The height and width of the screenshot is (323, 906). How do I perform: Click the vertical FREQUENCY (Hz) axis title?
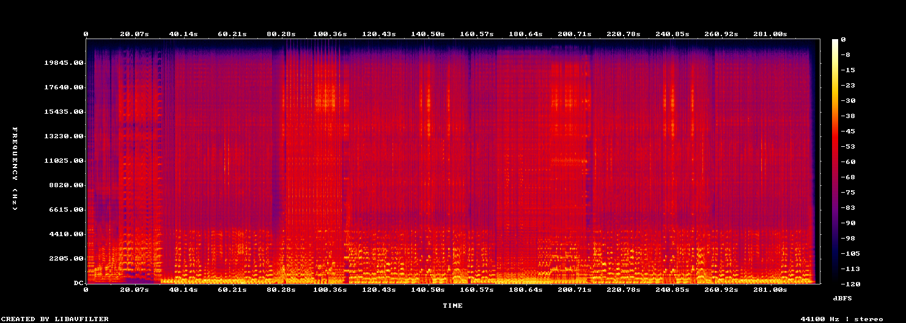(15, 168)
